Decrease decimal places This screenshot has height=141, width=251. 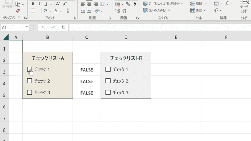click(x=124, y=11)
